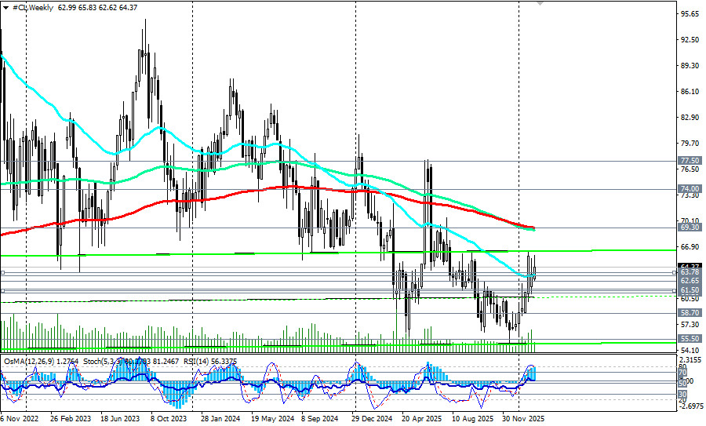
Task: Click the 62.65 price tag on axis
Action: tap(690, 281)
